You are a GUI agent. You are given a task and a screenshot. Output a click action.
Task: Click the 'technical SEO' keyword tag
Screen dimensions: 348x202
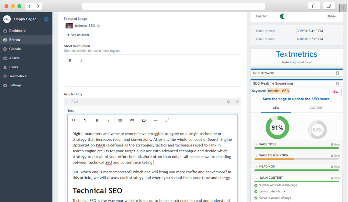tap(278, 91)
